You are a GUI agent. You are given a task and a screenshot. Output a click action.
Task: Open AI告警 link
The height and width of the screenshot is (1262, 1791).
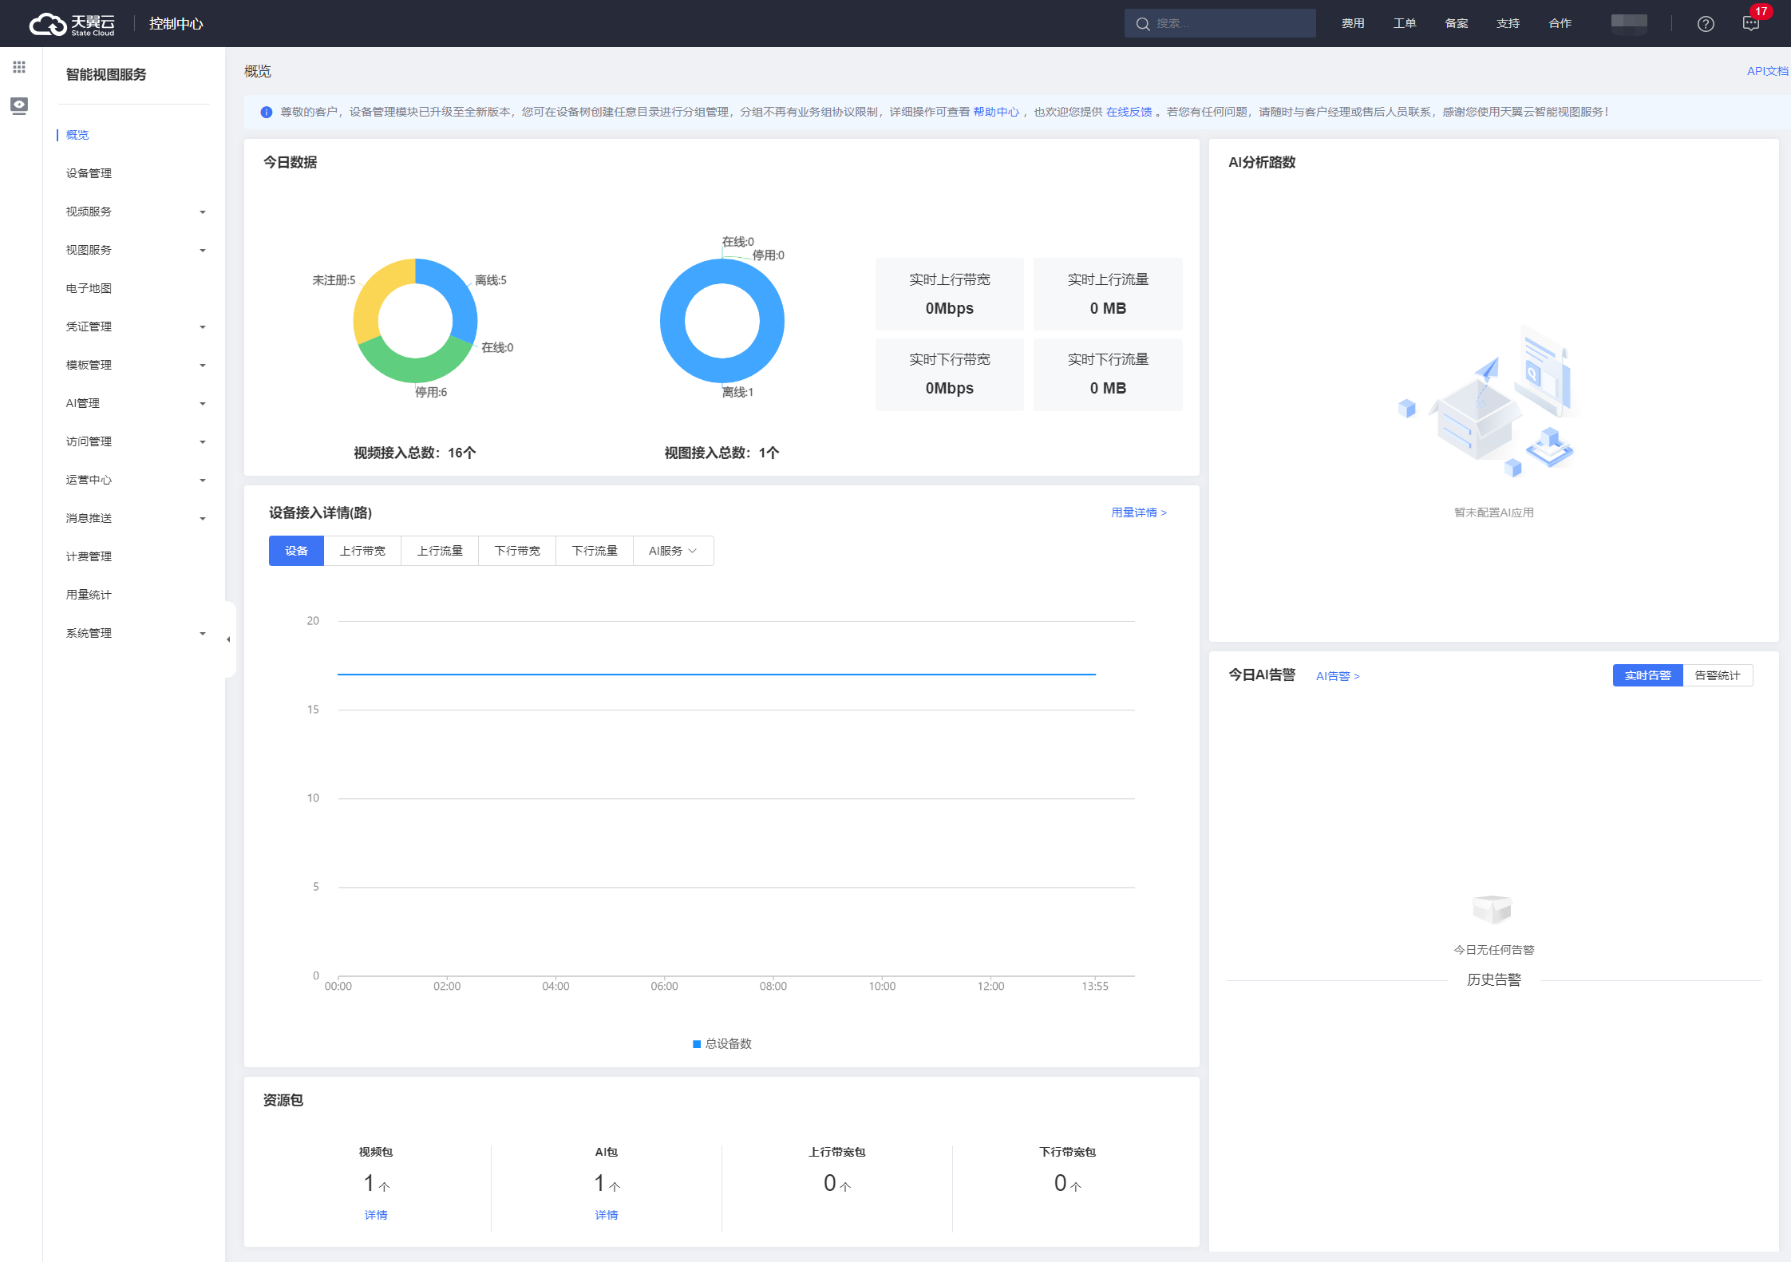pos(1338,676)
